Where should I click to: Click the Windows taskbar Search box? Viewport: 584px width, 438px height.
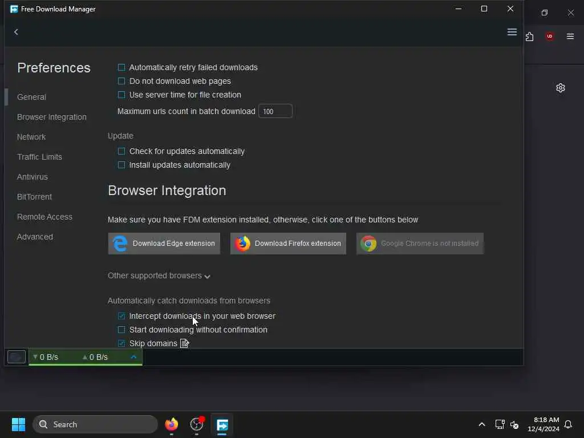point(95,424)
